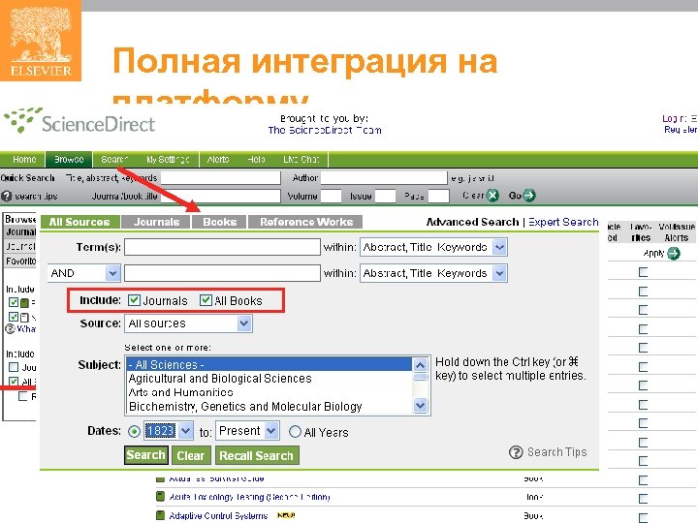Click the first Term(s) input field
The image size is (698, 523).
tap(222, 247)
